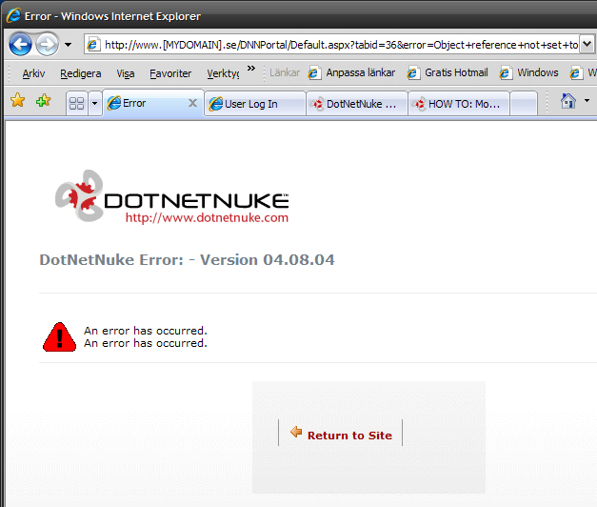
Task: Click the Länkar label
Action: coord(285,72)
